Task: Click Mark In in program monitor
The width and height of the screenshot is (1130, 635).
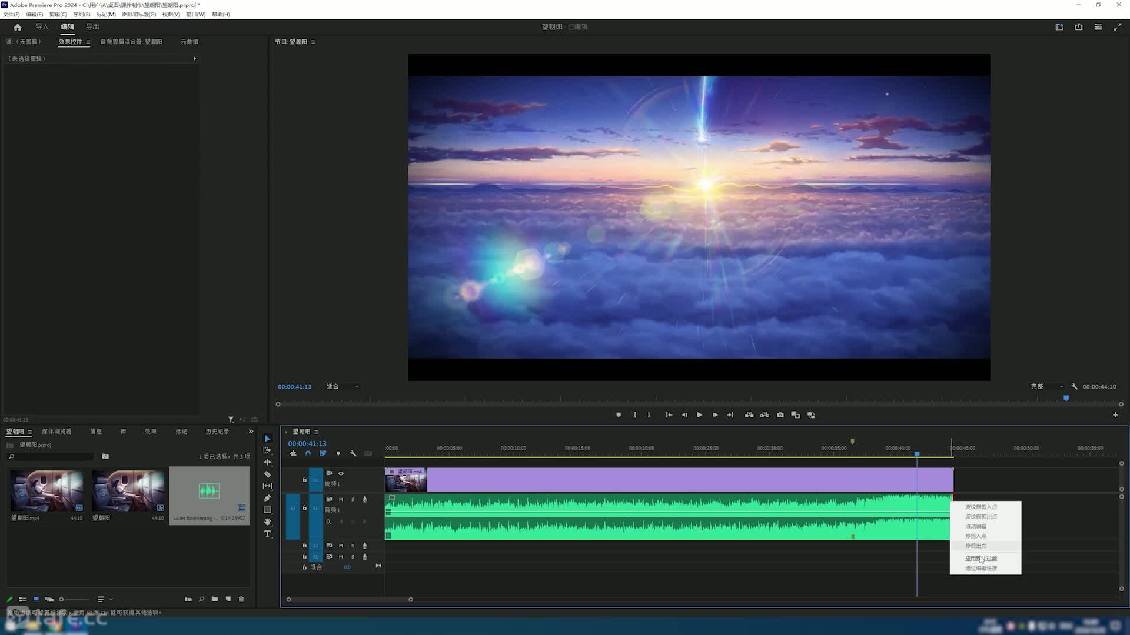Action: point(634,415)
